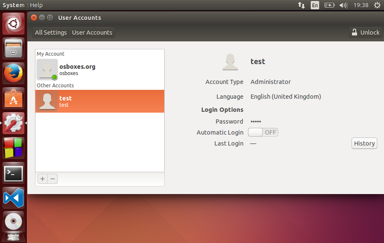
Task: Open the colored cubes app in dock
Action: [x=13, y=148]
